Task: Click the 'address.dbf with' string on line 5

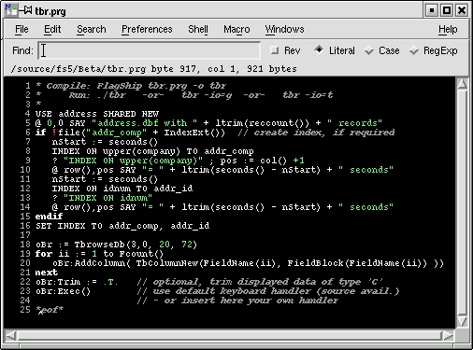Action: coord(144,123)
